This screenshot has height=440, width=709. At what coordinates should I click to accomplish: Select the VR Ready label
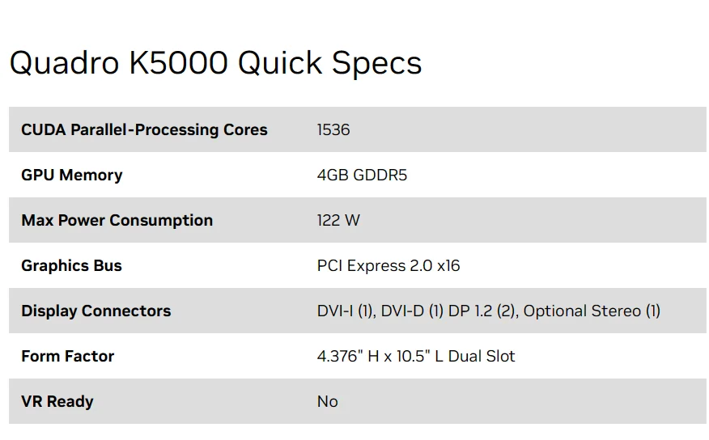57,401
